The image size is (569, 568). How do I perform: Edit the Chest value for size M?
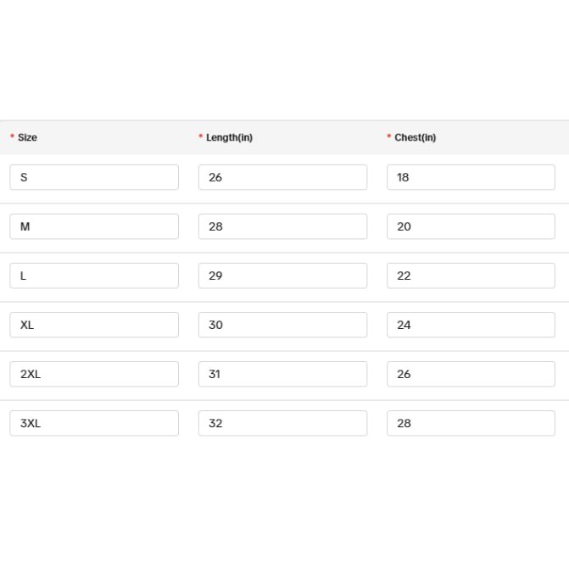pos(471,226)
